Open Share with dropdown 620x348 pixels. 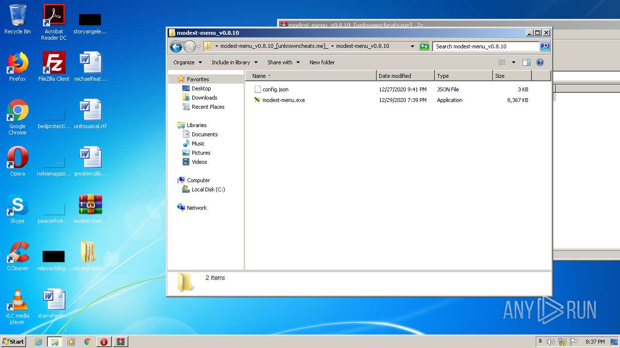pyautogui.click(x=283, y=62)
